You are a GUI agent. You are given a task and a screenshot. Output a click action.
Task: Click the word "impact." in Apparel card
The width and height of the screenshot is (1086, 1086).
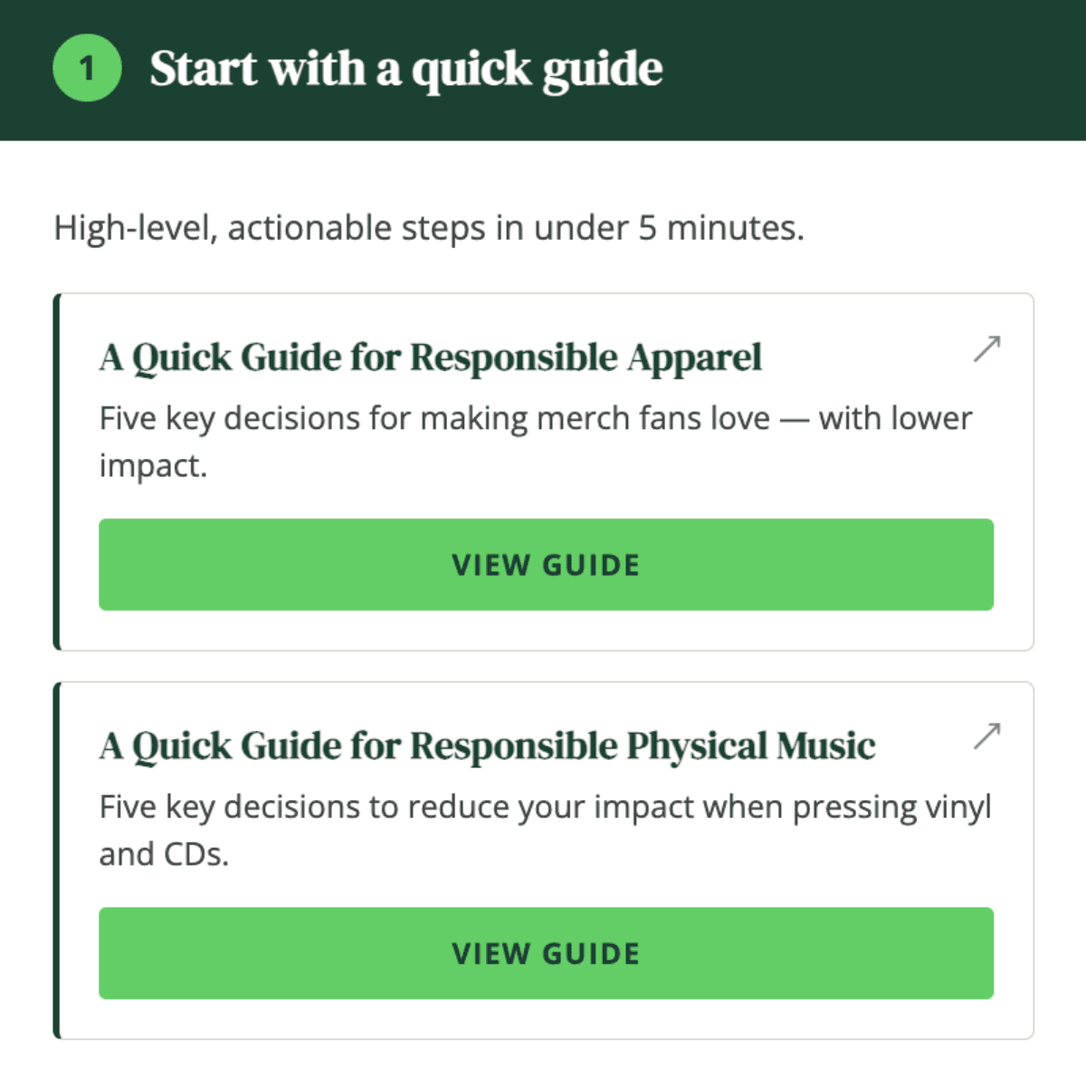tap(153, 466)
